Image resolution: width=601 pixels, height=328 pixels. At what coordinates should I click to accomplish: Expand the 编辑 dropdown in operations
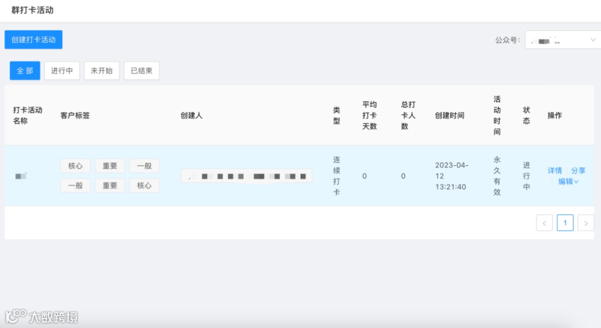(568, 181)
